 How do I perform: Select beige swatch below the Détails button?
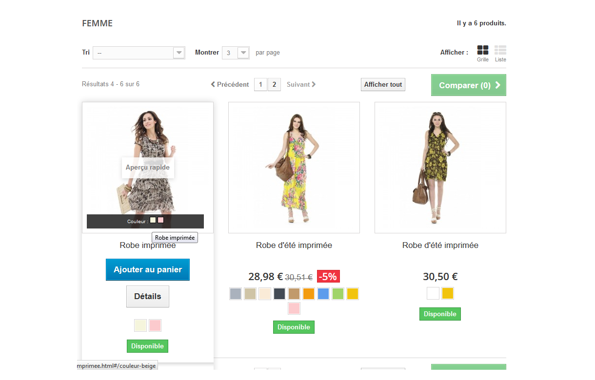coord(140,325)
